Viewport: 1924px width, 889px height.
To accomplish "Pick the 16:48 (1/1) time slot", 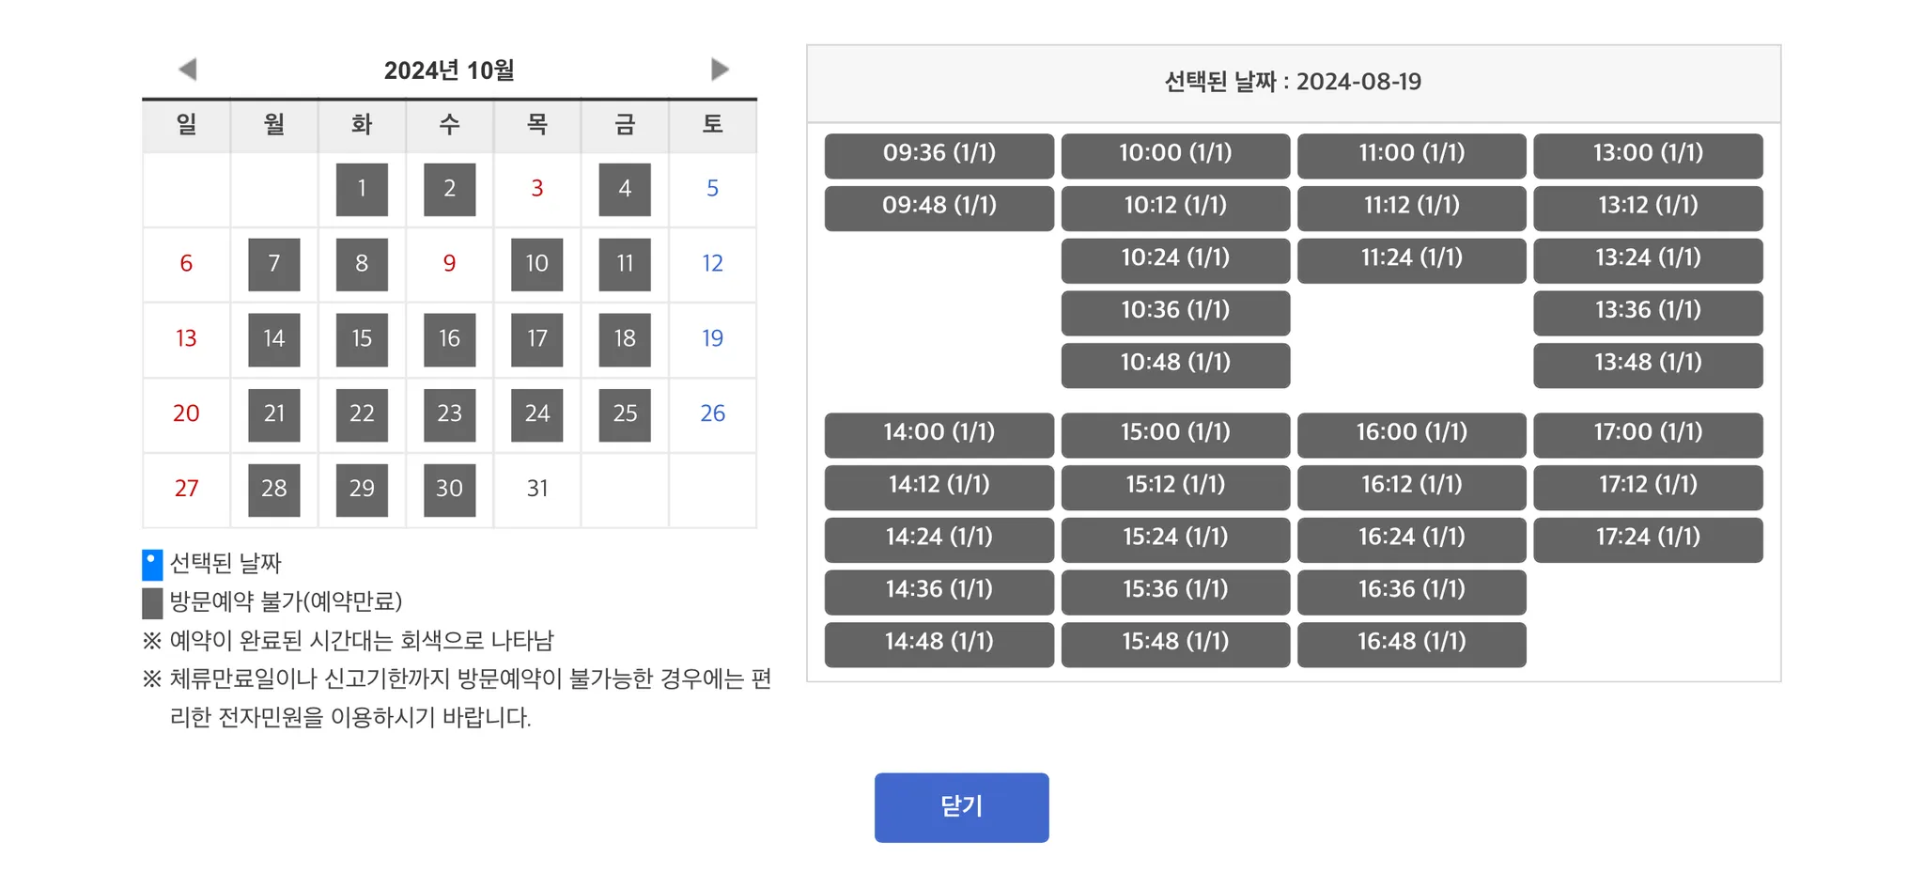I will [1411, 644].
